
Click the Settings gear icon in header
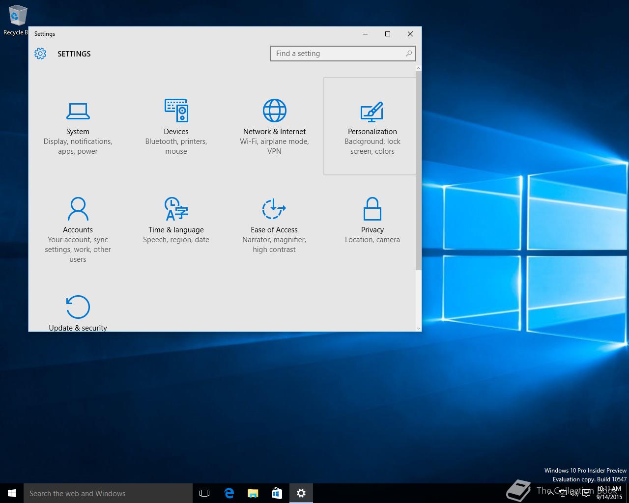pyautogui.click(x=40, y=54)
